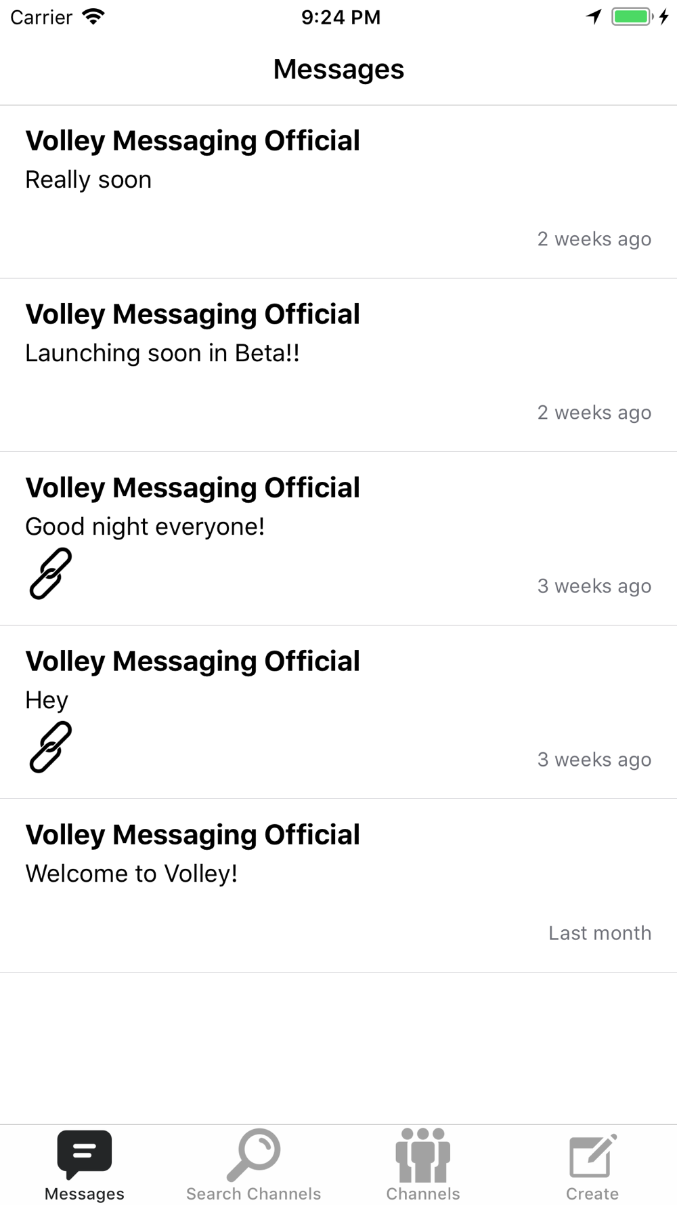Open link attachment in Hey message
This screenshot has width=677, height=1205.
pyautogui.click(x=51, y=747)
